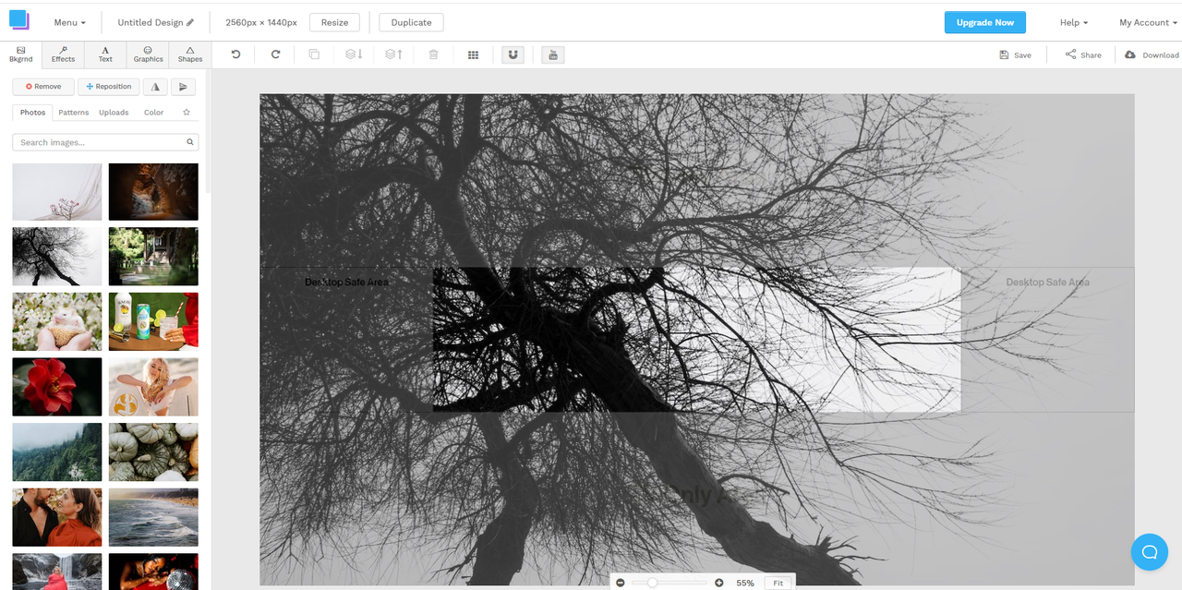Screen dimensions: 1182x590
Task: Open the grid overlay icon
Action: 473,54
